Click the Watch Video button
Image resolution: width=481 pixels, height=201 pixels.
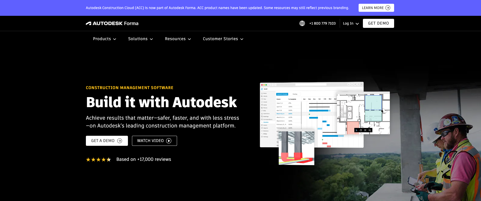click(154, 141)
